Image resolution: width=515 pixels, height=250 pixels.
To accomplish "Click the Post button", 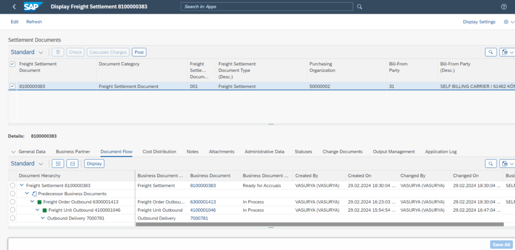I will click(x=139, y=52).
